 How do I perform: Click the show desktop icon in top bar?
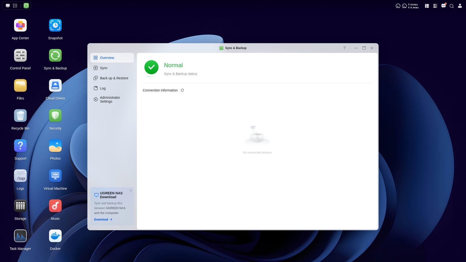pos(8,6)
